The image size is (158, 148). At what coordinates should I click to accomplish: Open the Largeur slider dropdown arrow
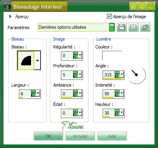tap(38, 93)
